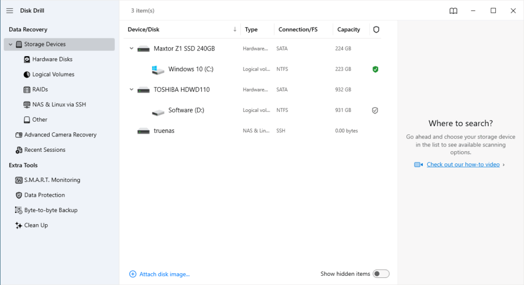
Task: Open Recent Sessions
Action: coord(45,150)
